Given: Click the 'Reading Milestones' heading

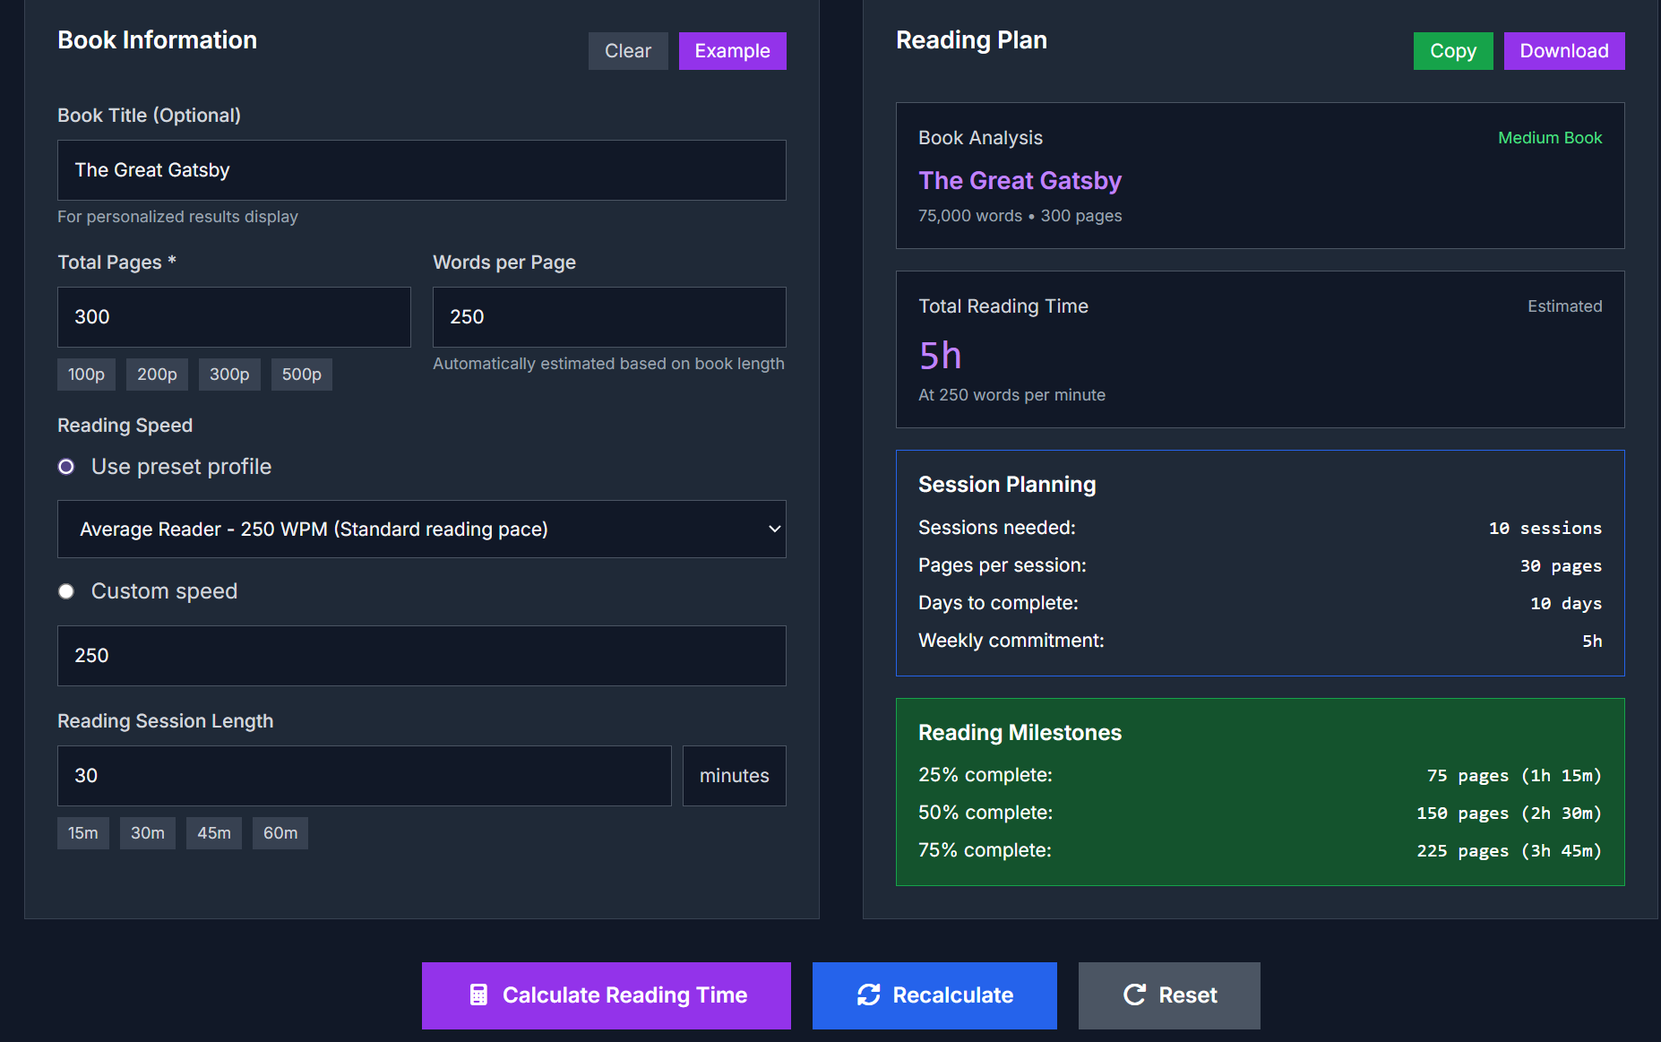Looking at the screenshot, I should (x=1020, y=733).
